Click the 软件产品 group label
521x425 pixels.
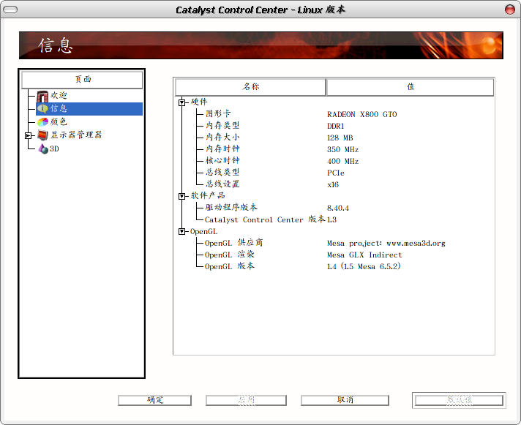(208, 195)
